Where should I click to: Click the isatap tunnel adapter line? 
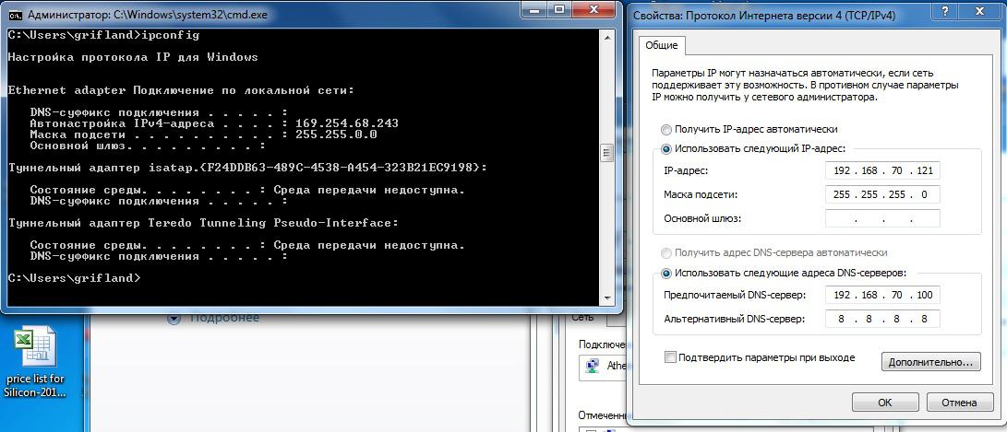coord(247,168)
